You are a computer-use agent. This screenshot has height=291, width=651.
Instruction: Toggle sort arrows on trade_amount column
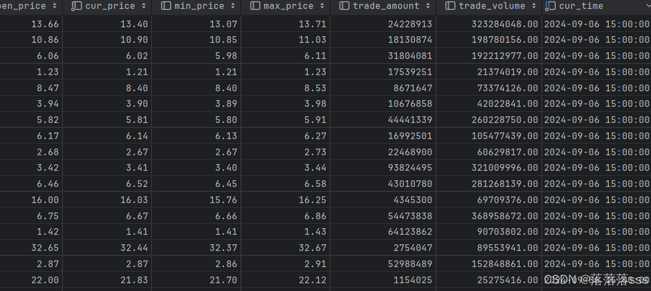(x=427, y=6)
